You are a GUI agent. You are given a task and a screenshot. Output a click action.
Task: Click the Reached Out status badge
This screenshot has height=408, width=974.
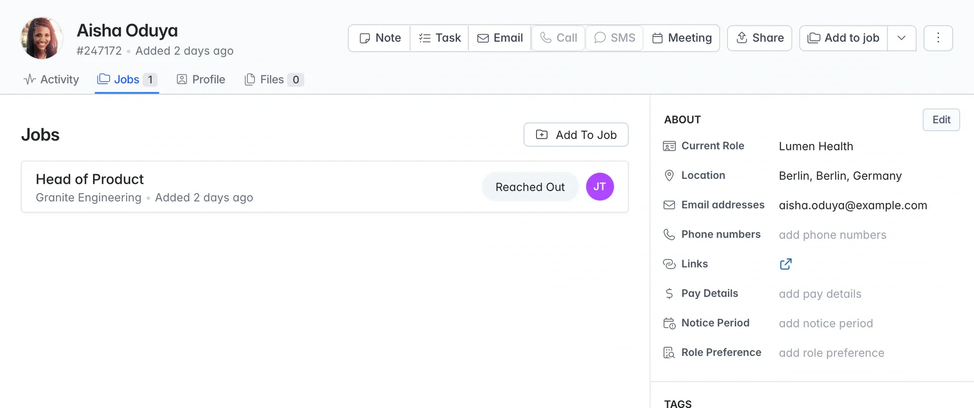(x=530, y=187)
